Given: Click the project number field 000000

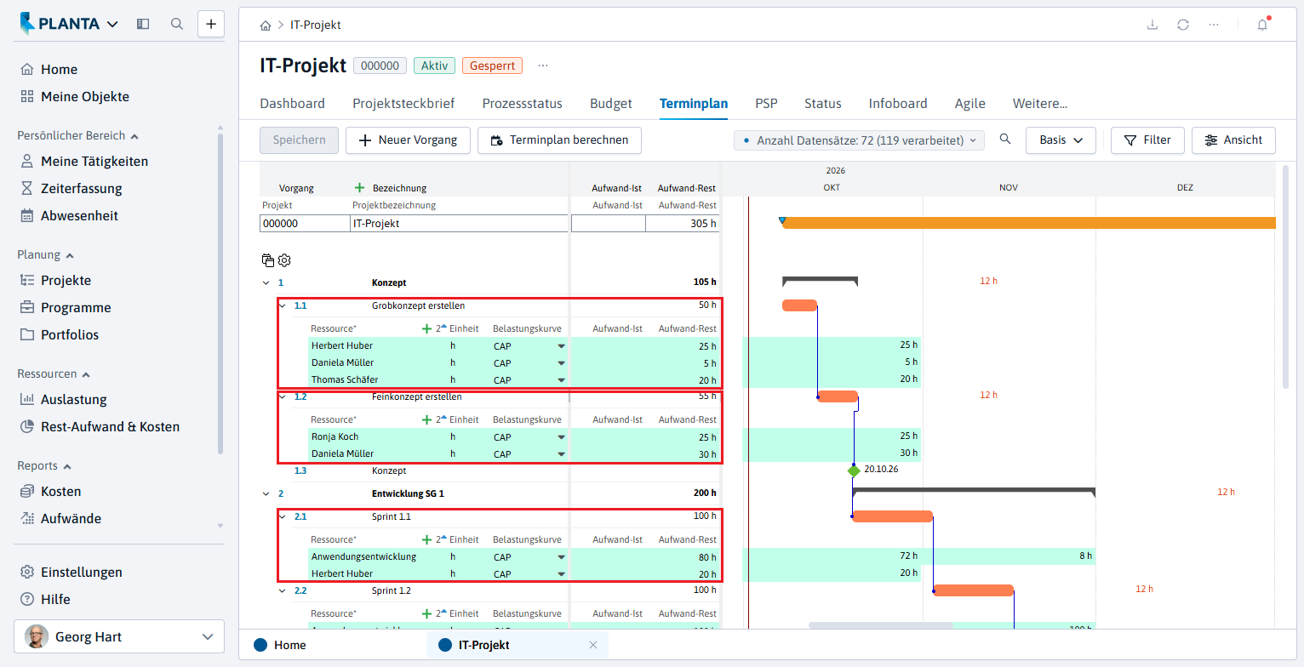Looking at the screenshot, I should click(x=304, y=224).
